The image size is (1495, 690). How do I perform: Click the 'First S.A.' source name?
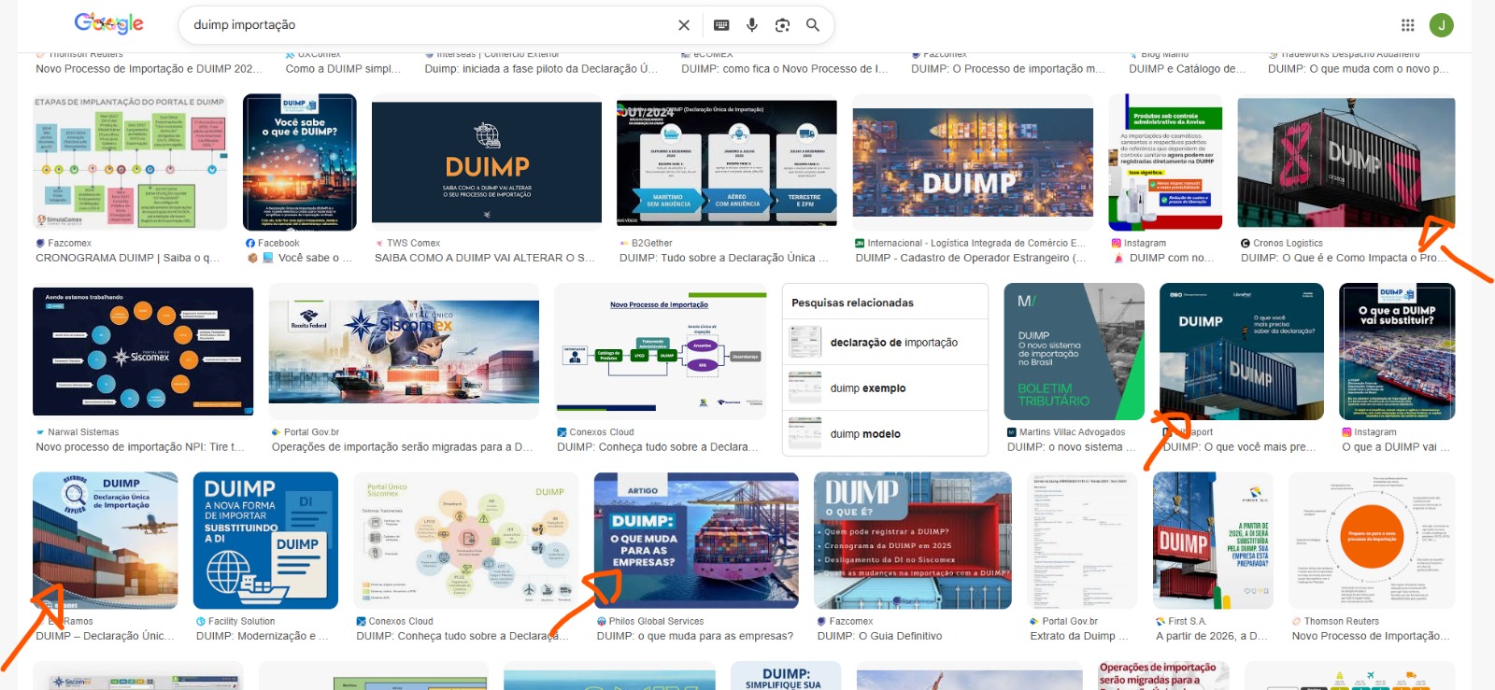click(1188, 621)
